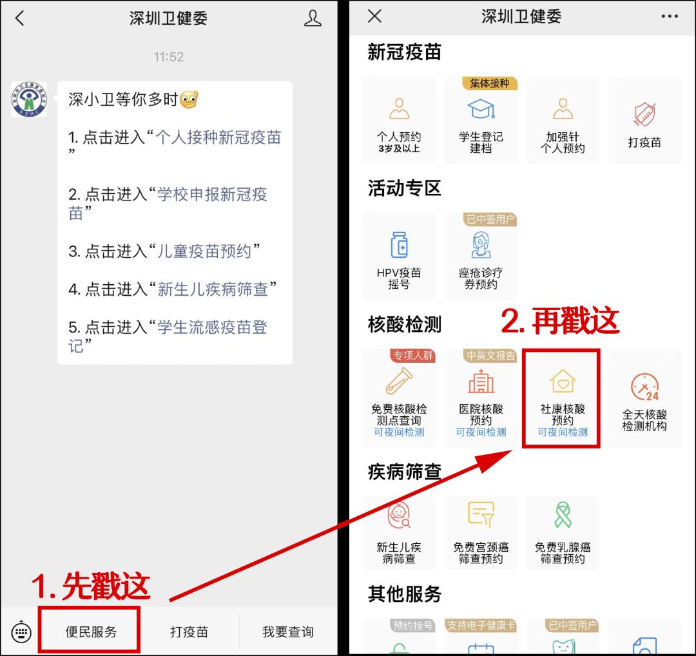Tap the back arrow in chat header
Viewport: 696px width, 656px height.
pos(19,18)
